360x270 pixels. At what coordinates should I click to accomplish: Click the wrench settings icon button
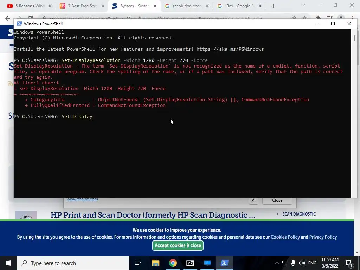click(x=253, y=200)
